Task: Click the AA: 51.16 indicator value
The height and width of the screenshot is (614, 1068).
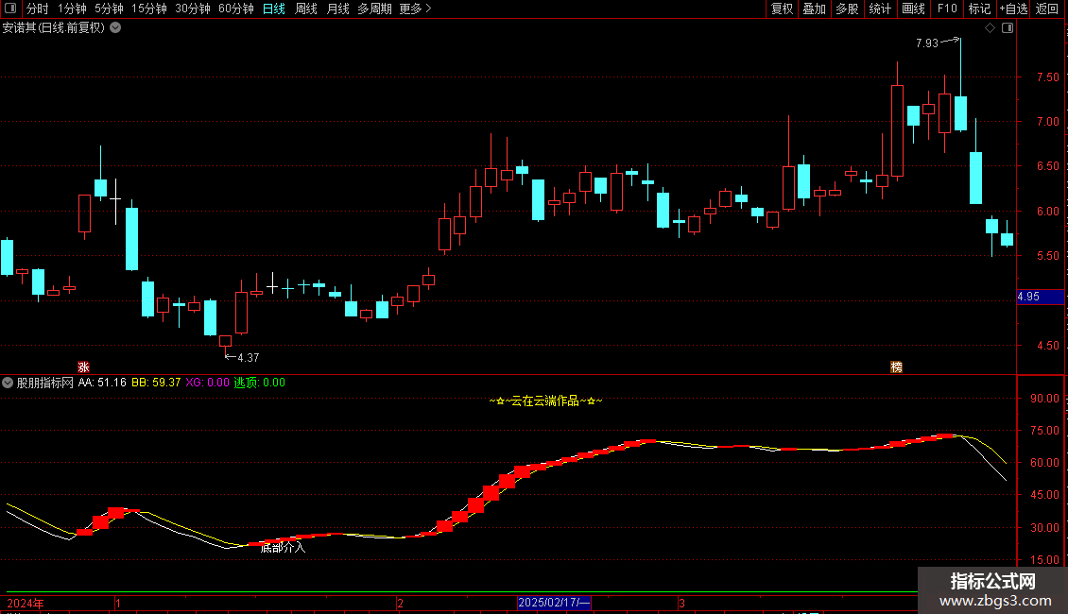Action: tap(102, 383)
